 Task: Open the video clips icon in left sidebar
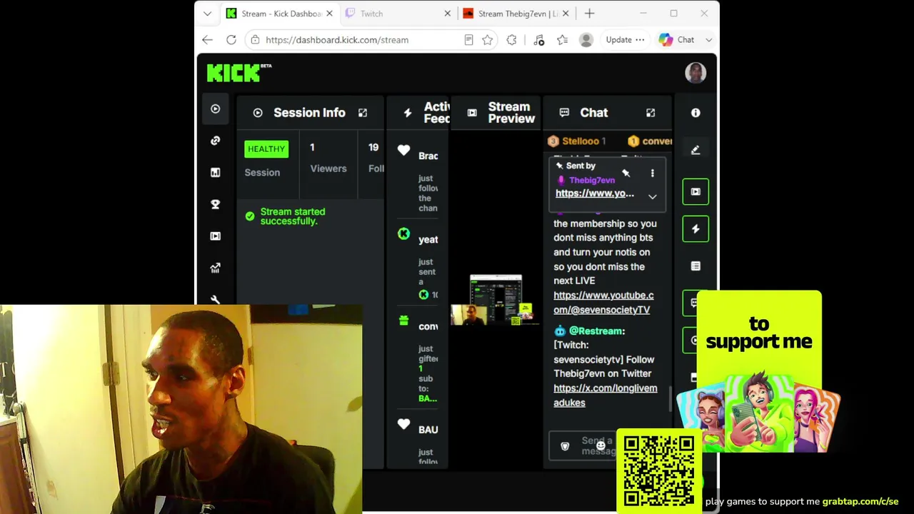tap(215, 236)
